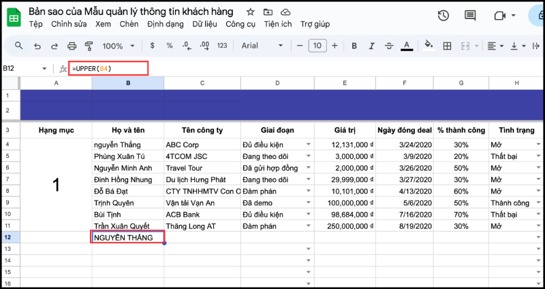The width and height of the screenshot is (545, 289).
Task: Increase decimal places
Action: pos(204,46)
